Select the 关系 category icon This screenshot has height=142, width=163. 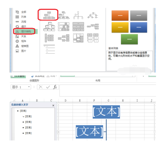click(17, 36)
